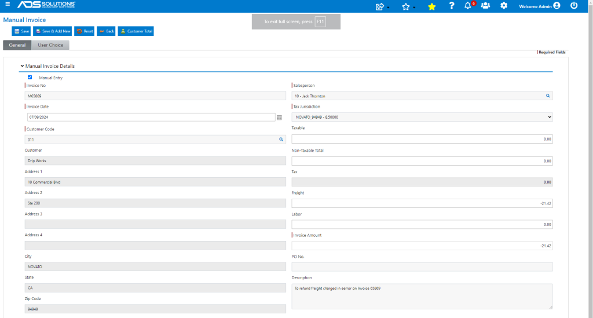Click the Customer Code field
Viewport: 593px width, 318px height.
coord(155,140)
